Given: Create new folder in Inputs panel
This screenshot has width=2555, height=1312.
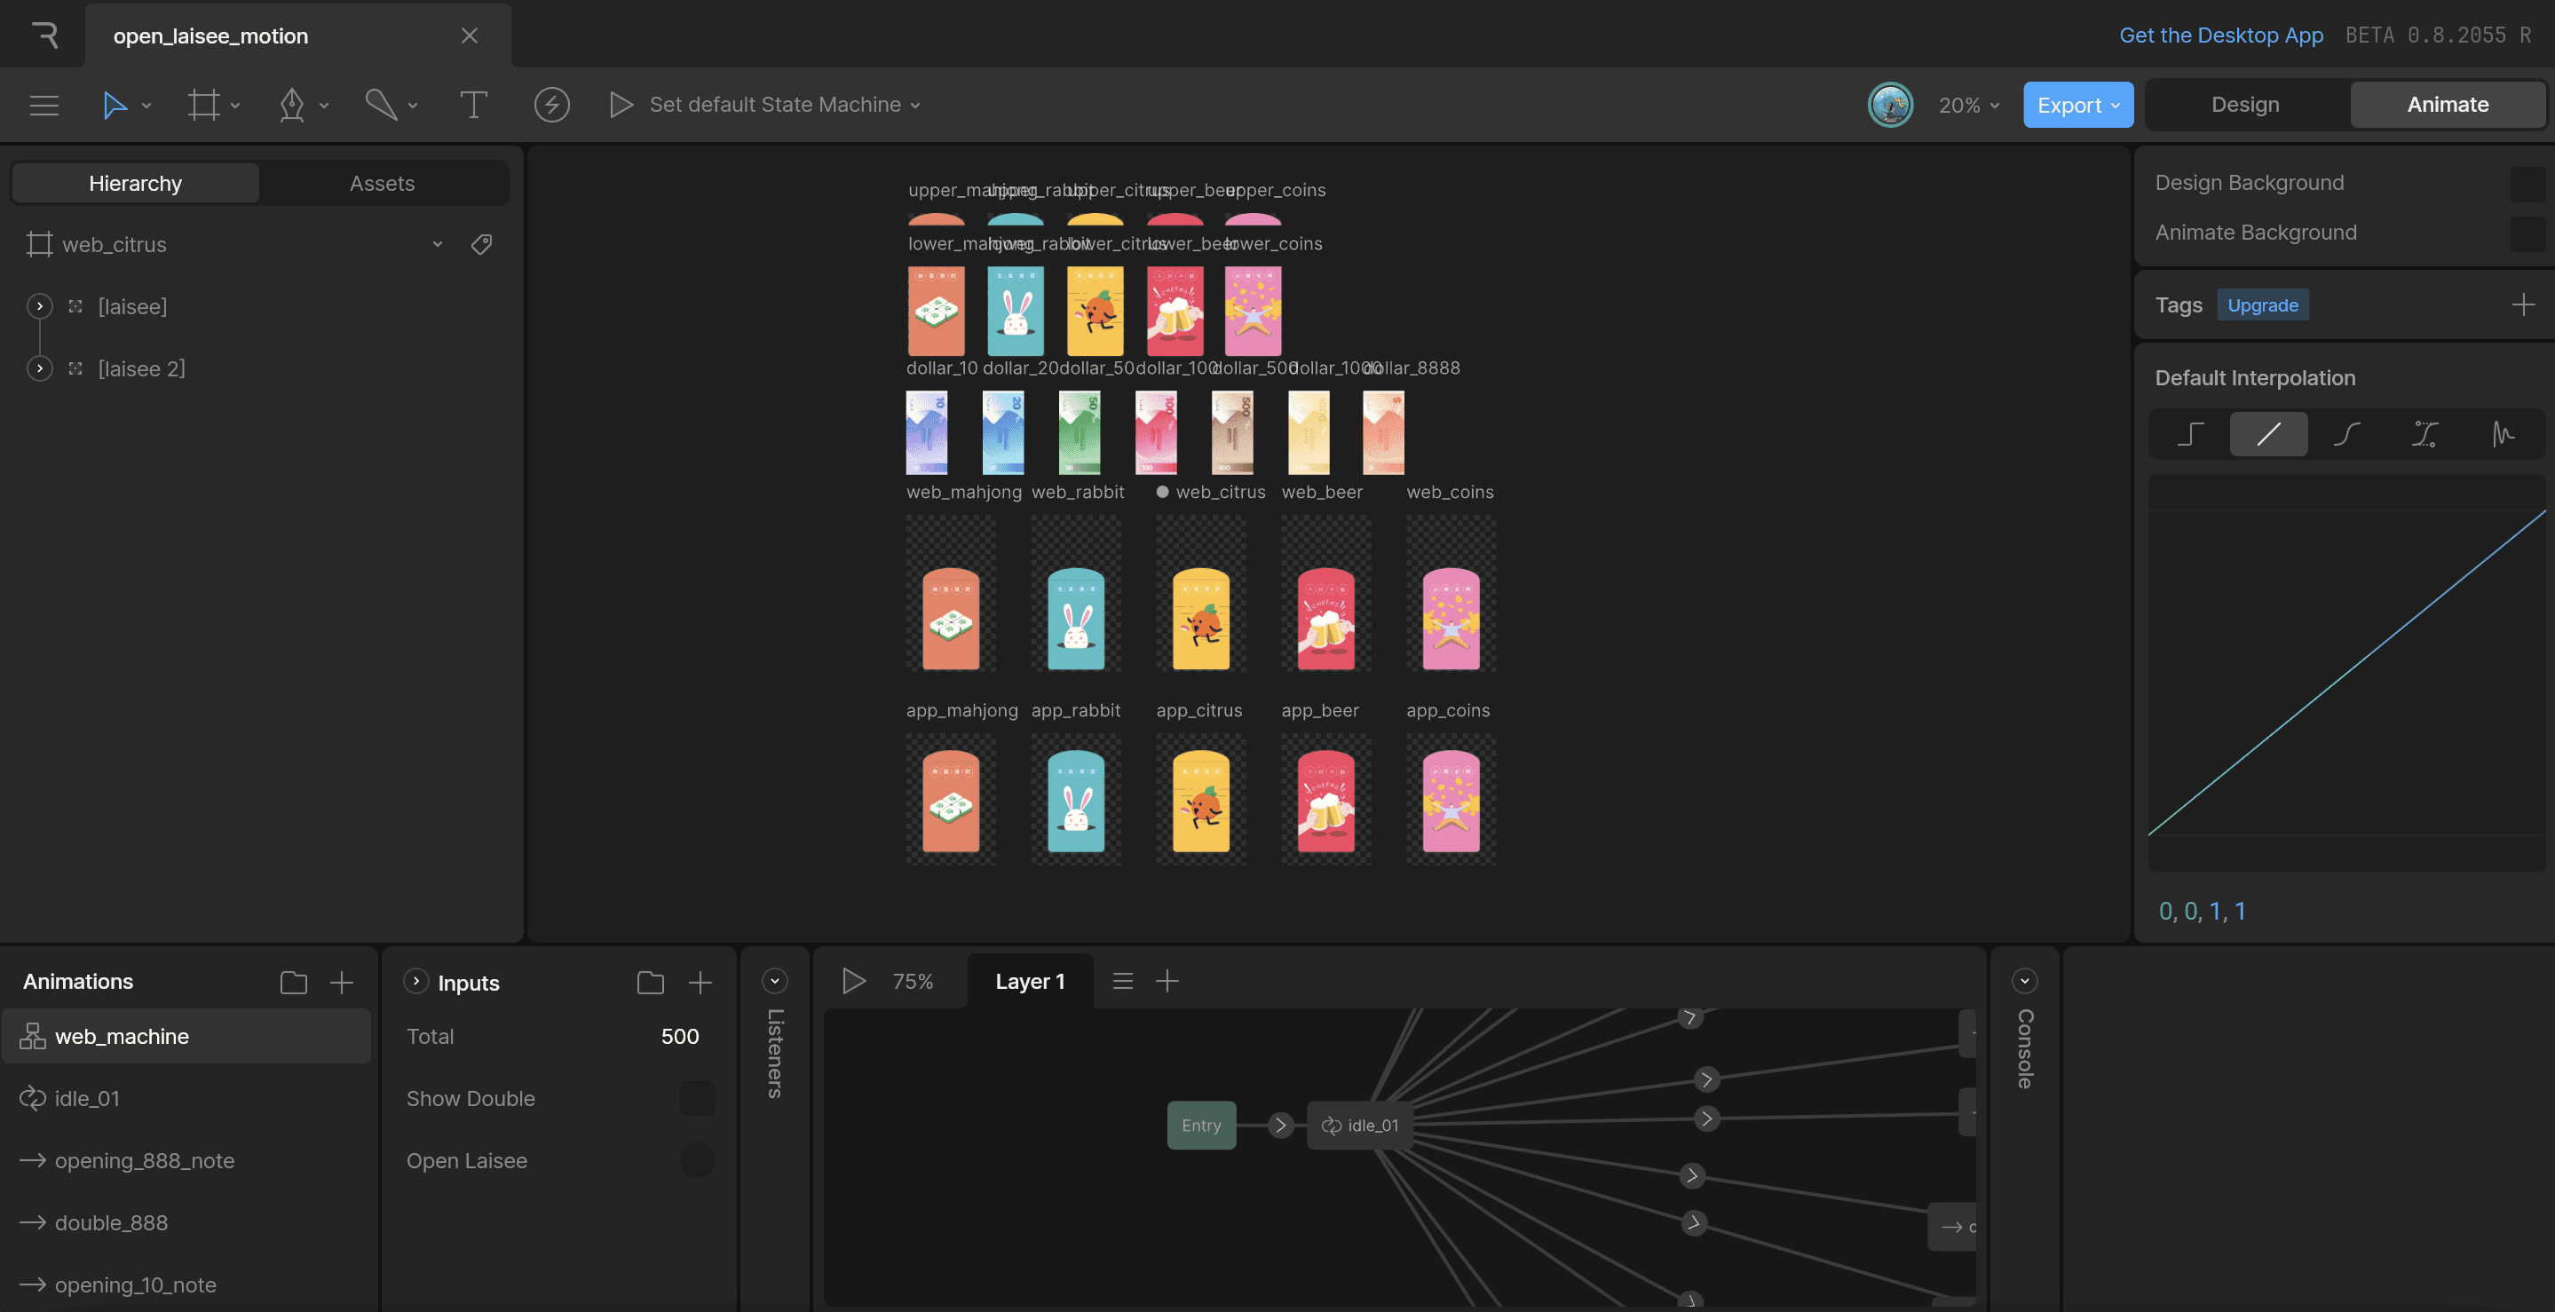Looking at the screenshot, I should tap(650, 982).
